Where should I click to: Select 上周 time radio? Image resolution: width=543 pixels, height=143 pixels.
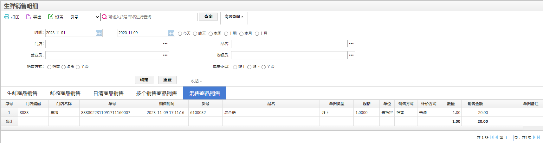(x=226, y=33)
